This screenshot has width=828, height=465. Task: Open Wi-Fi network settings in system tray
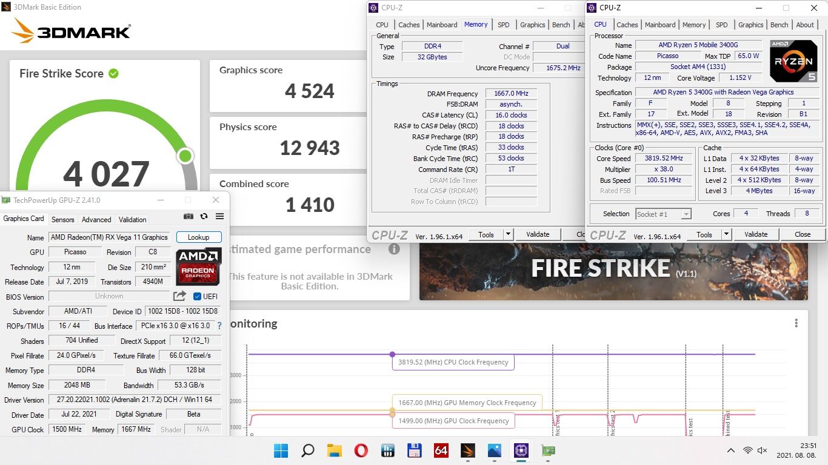tap(747, 450)
